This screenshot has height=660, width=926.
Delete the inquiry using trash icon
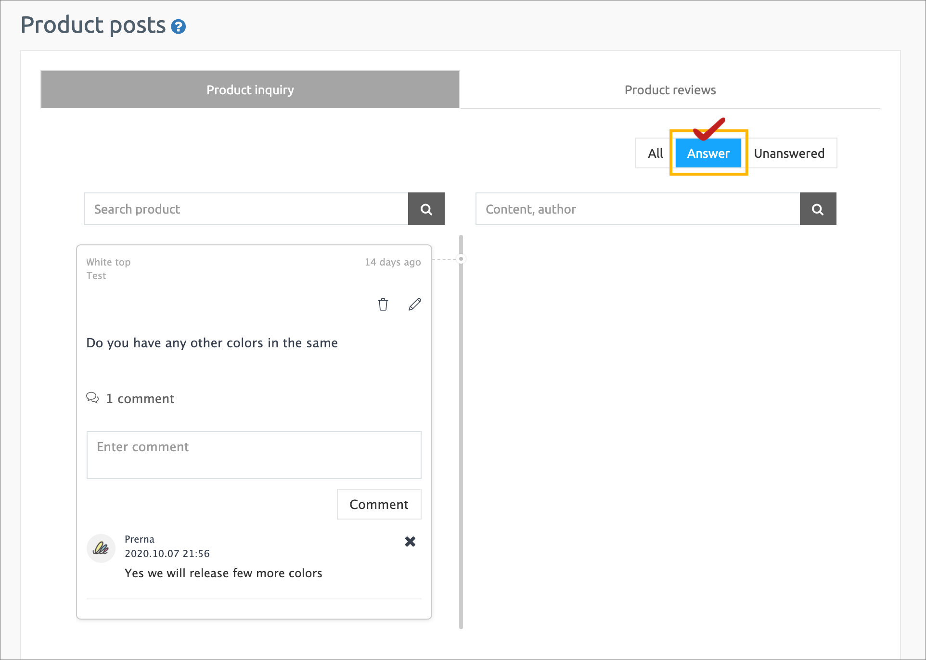tap(383, 305)
